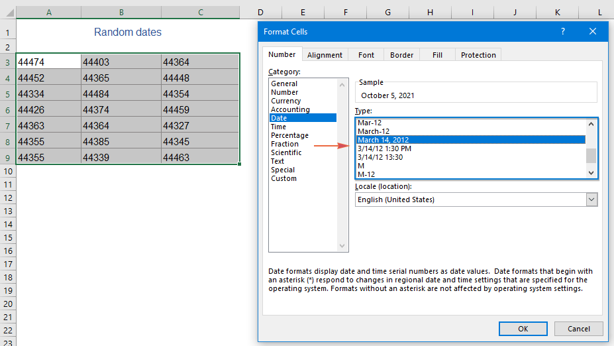614x346 pixels.
Task: Select row 10 header
Action: point(7,171)
